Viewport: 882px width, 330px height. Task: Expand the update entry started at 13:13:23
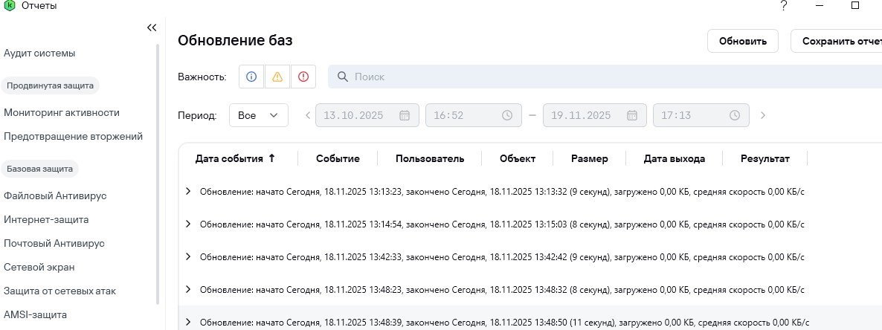tap(188, 191)
